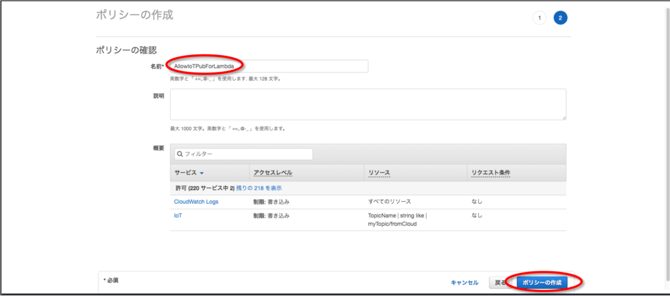Click the アクセスレベル column header
Image resolution: width=670 pixels, height=296 pixels.
(272, 174)
